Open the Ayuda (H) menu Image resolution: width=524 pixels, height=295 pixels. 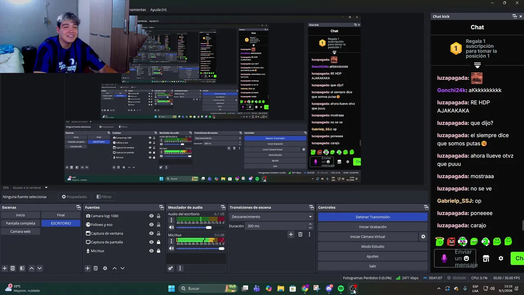tap(158, 9)
